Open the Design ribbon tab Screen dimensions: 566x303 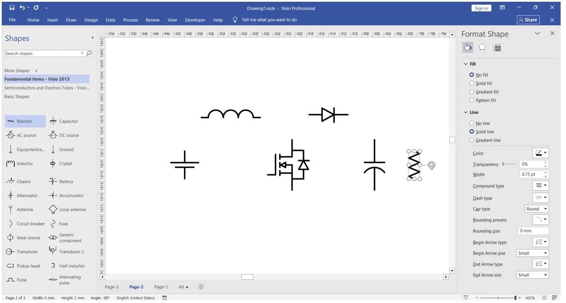(x=91, y=20)
